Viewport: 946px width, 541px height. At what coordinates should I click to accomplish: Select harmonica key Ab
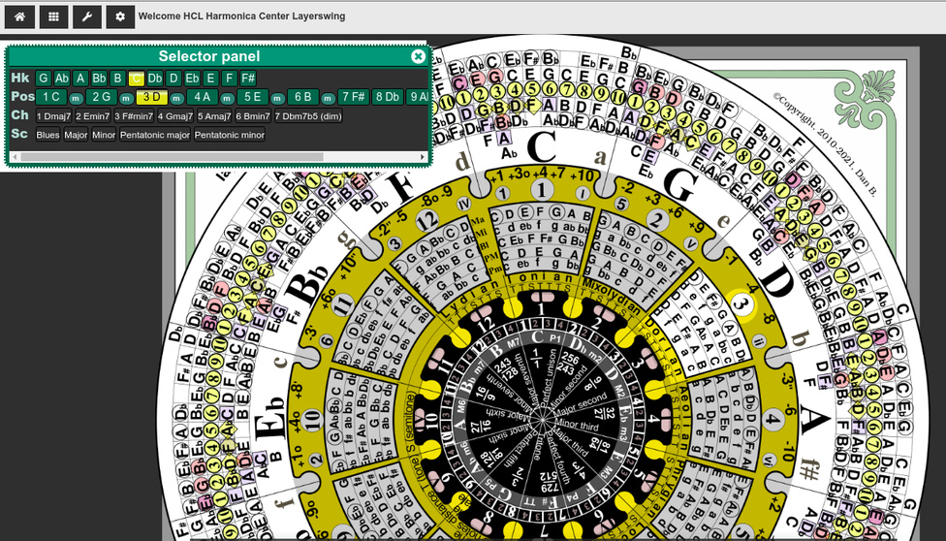click(61, 79)
